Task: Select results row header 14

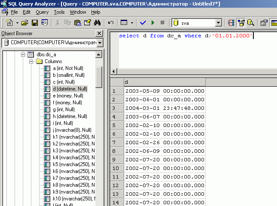Action: (x=117, y=203)
